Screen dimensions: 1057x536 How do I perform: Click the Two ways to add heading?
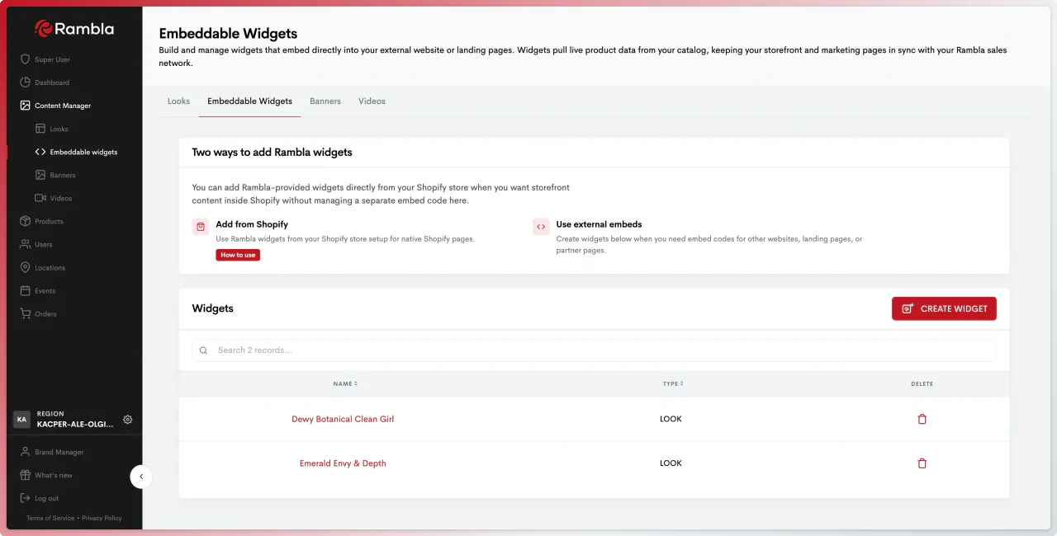coord(272,153)
